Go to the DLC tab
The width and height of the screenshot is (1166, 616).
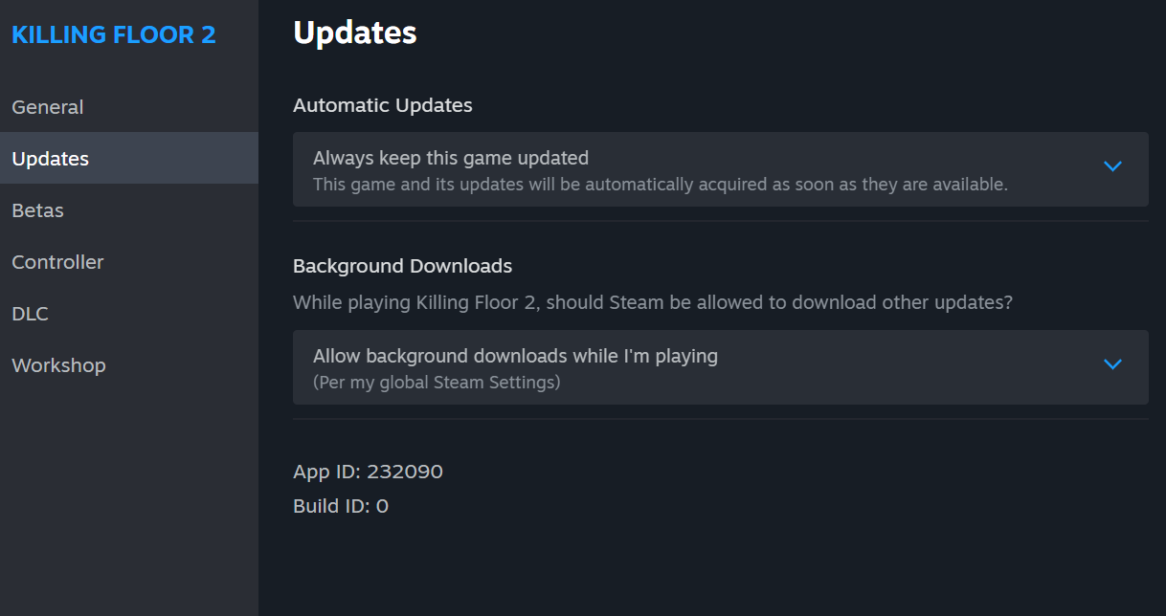(129, 314)
